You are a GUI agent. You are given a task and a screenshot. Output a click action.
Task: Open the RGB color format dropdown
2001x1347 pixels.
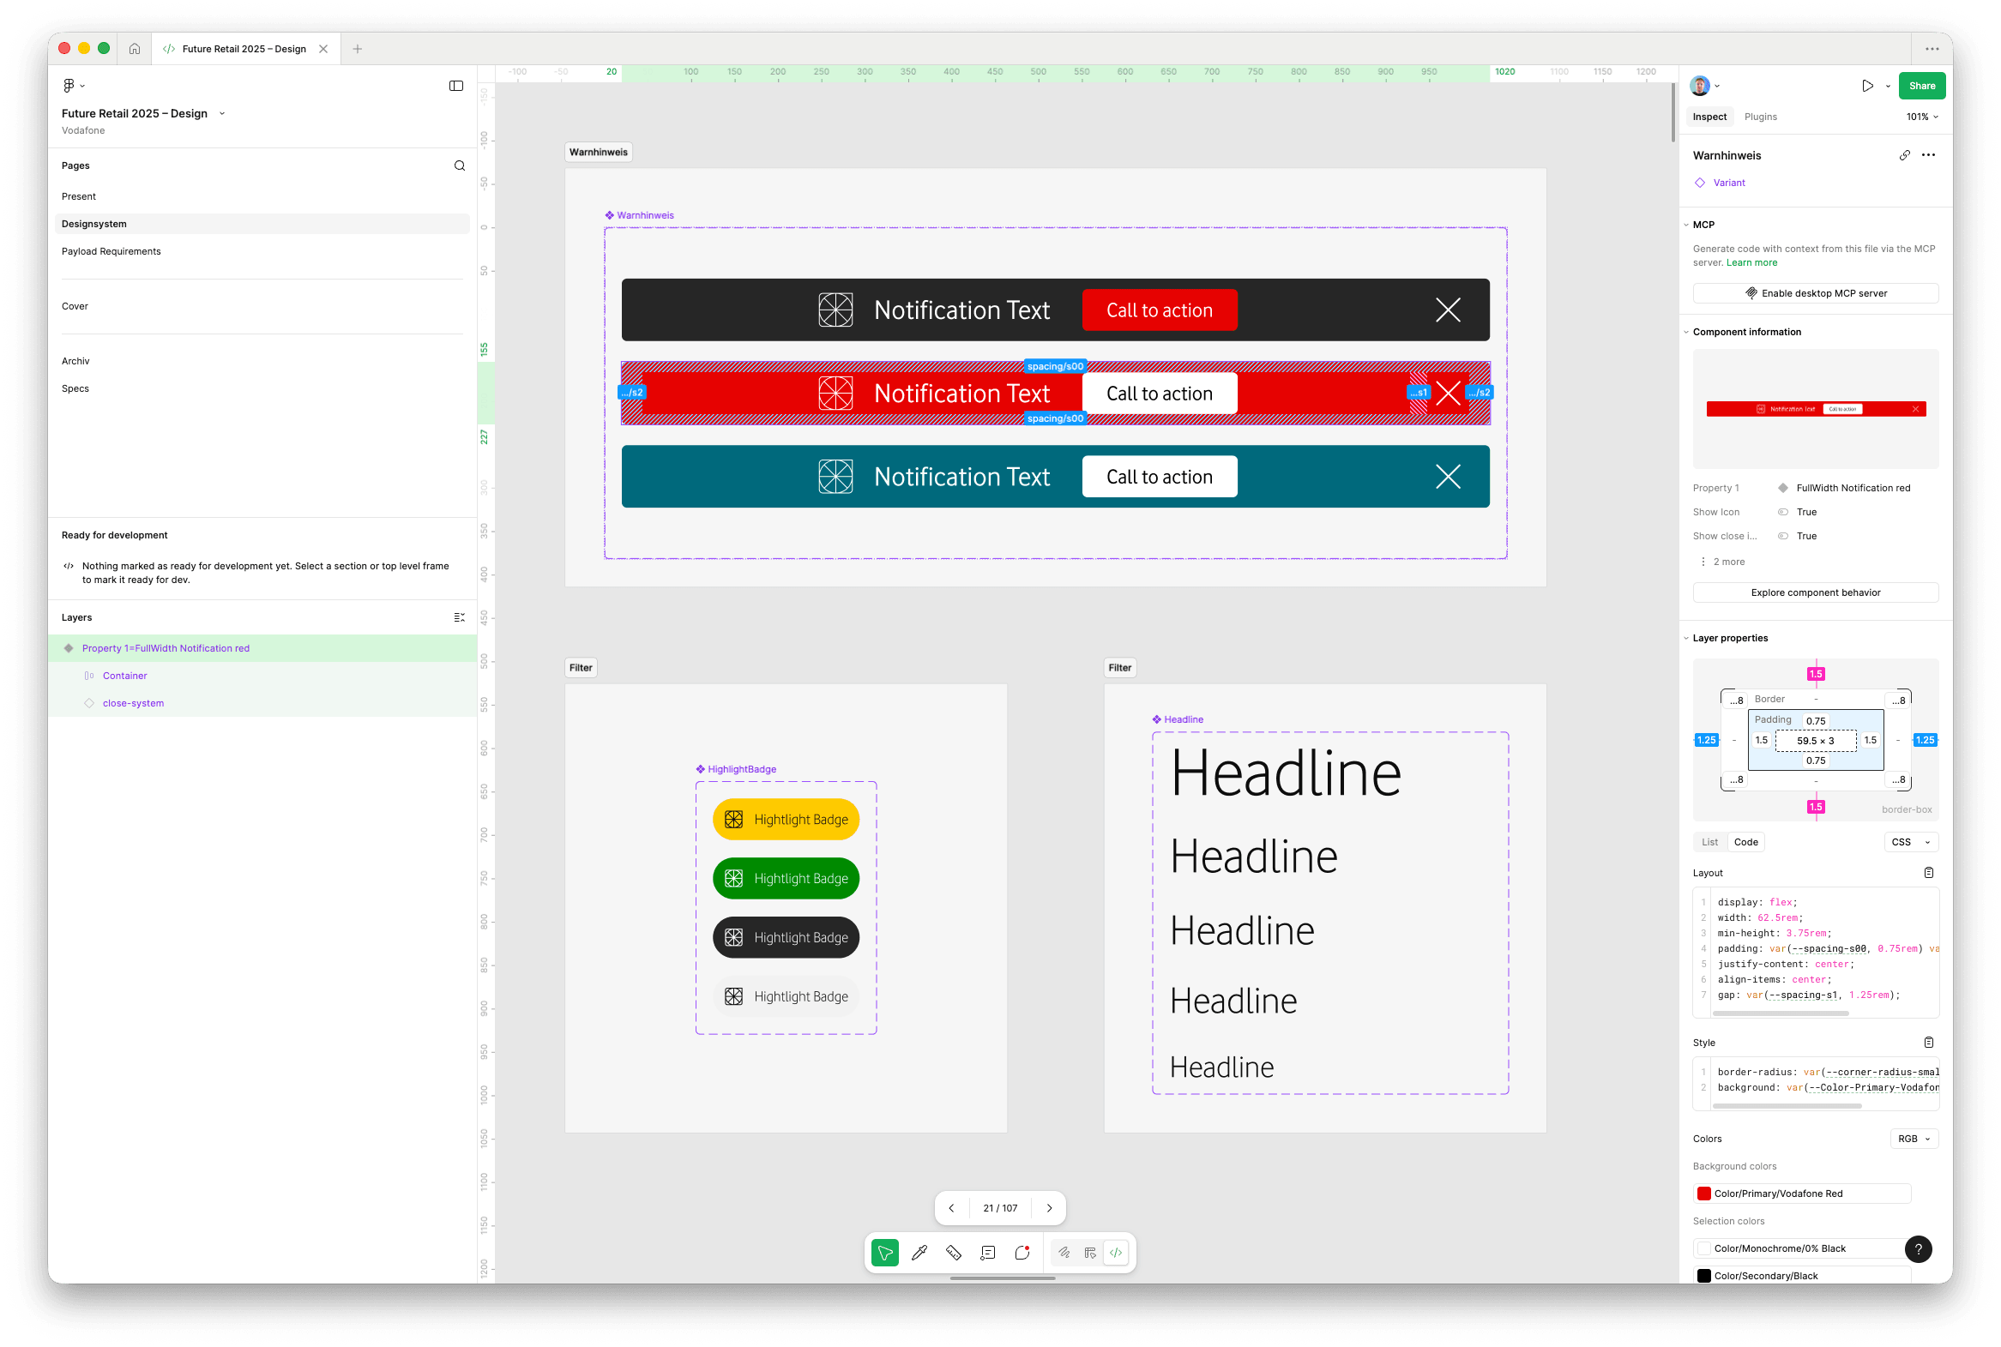pyautogui.click(x=1914, y=1139)
